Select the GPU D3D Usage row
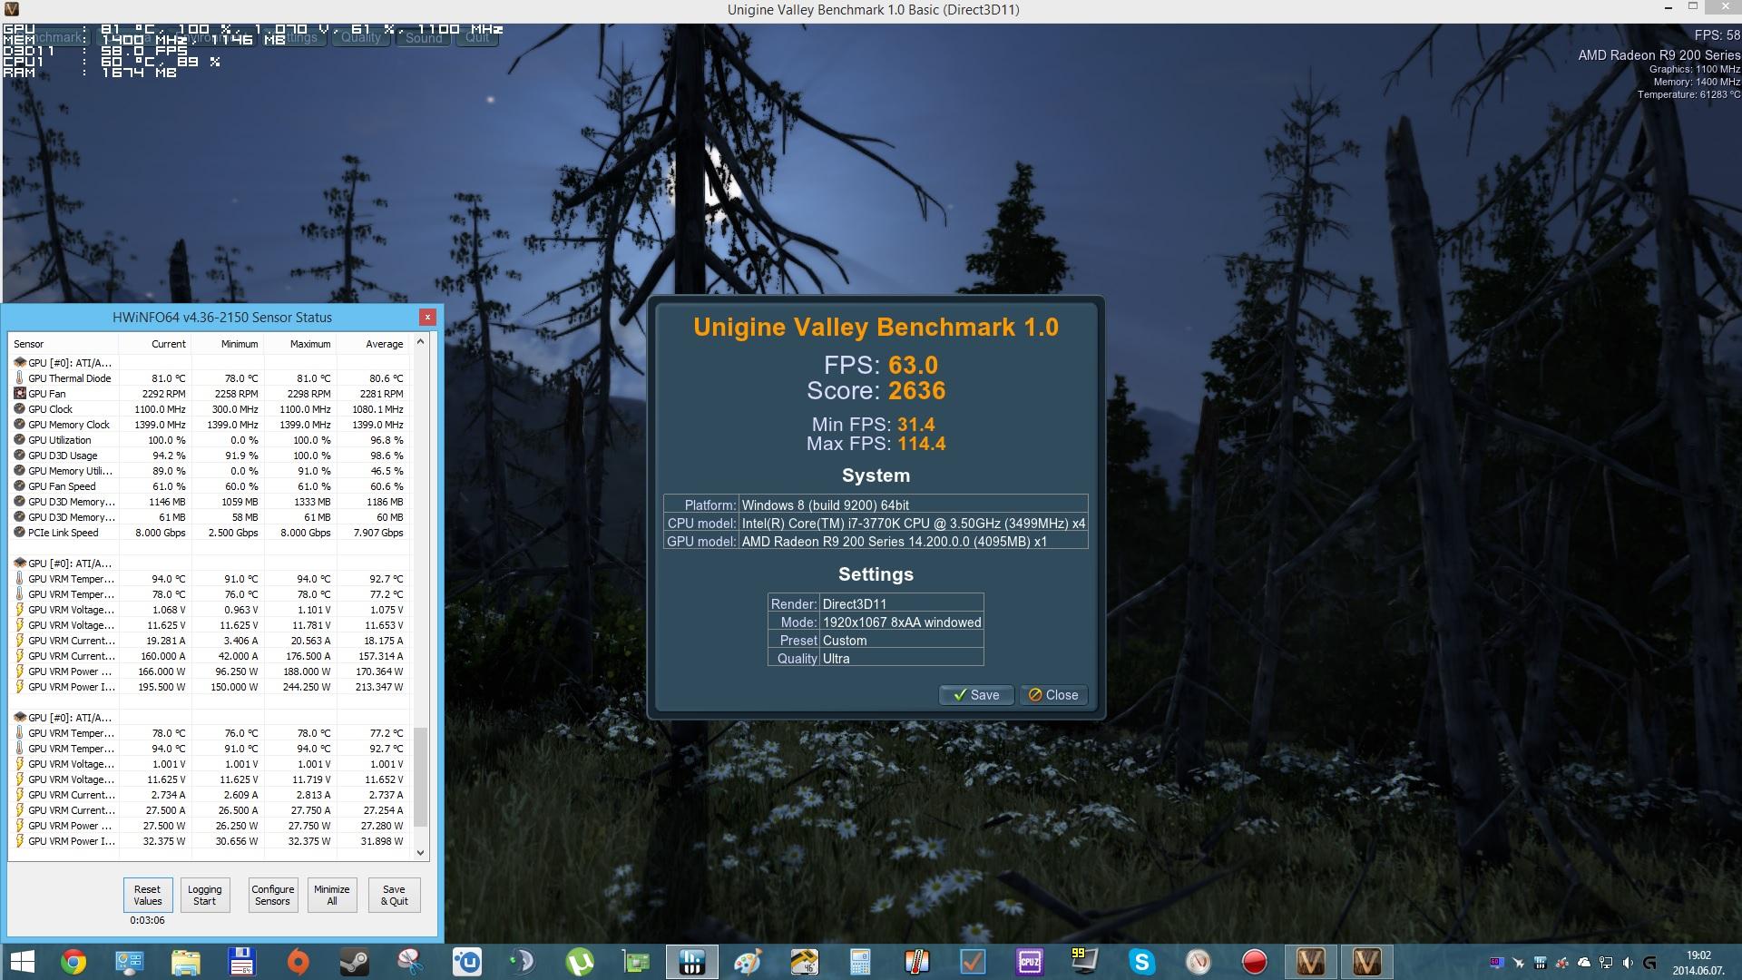This screenshot has width=1742, height=980. [x=209, y=456]
